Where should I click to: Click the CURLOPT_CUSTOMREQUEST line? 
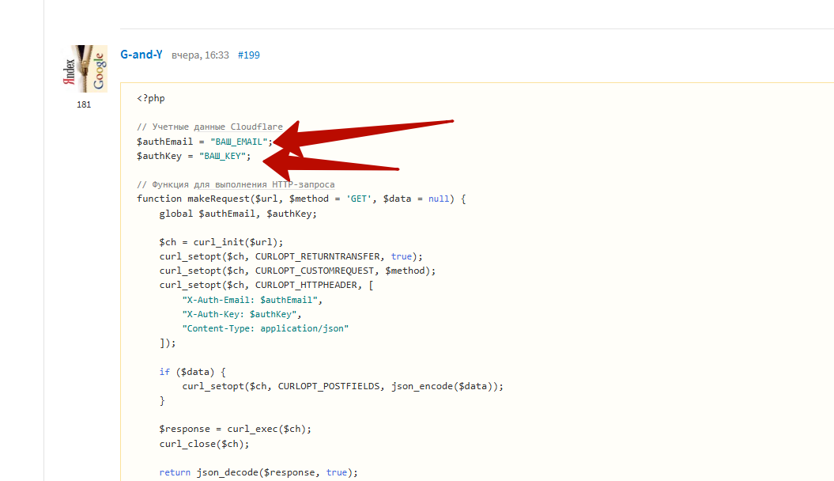[x=297, y=271]
